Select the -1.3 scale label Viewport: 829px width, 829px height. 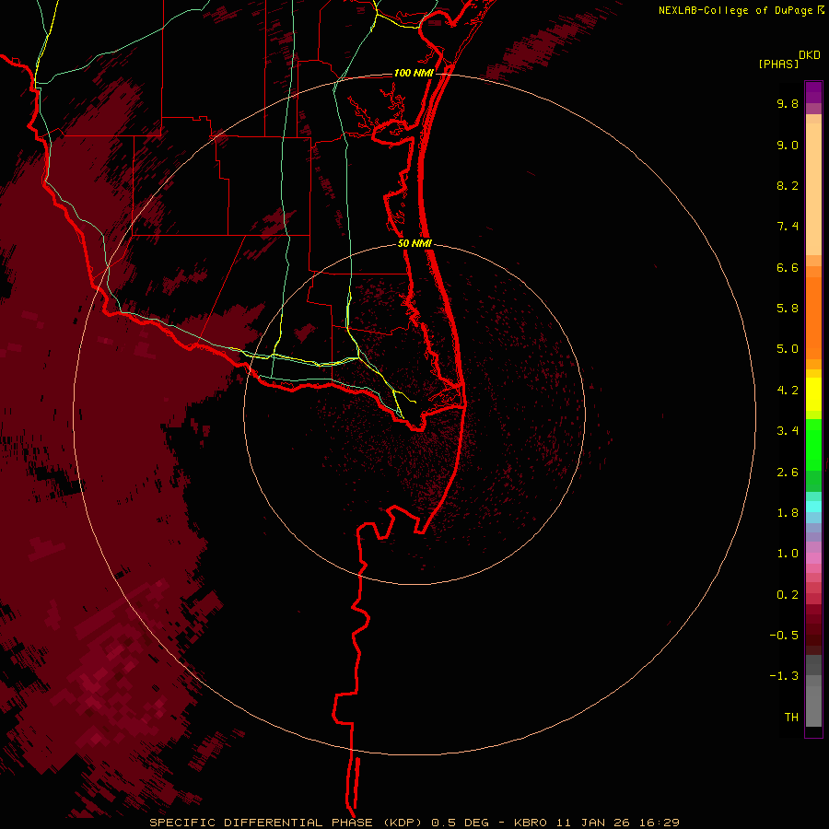[x=784, y=676]
